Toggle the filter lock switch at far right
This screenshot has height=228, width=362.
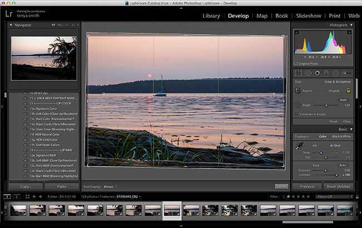tap(358, 197)
